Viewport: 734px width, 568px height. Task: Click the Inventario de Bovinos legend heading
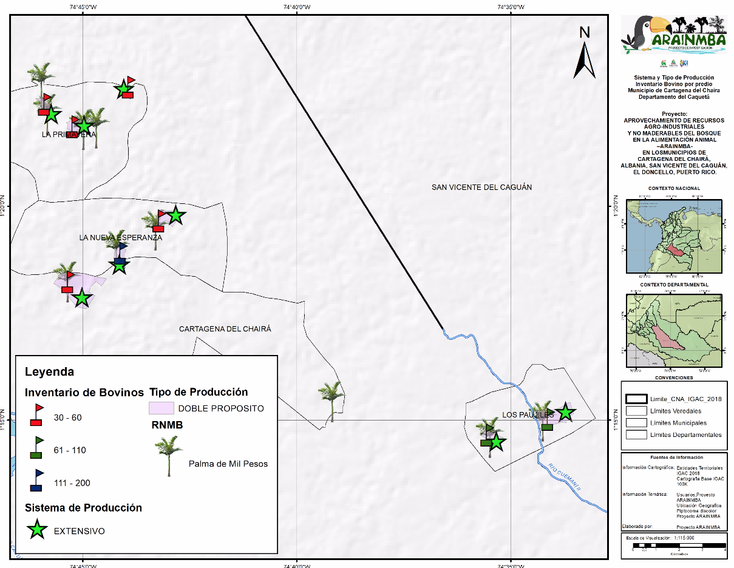click(x=84, y=392)
